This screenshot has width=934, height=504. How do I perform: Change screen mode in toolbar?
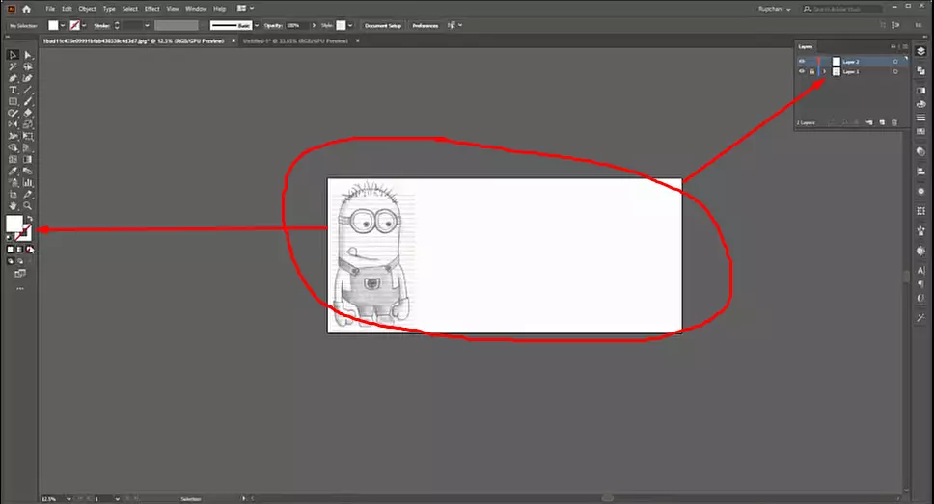pyautogui.click(x=20, y=274)
